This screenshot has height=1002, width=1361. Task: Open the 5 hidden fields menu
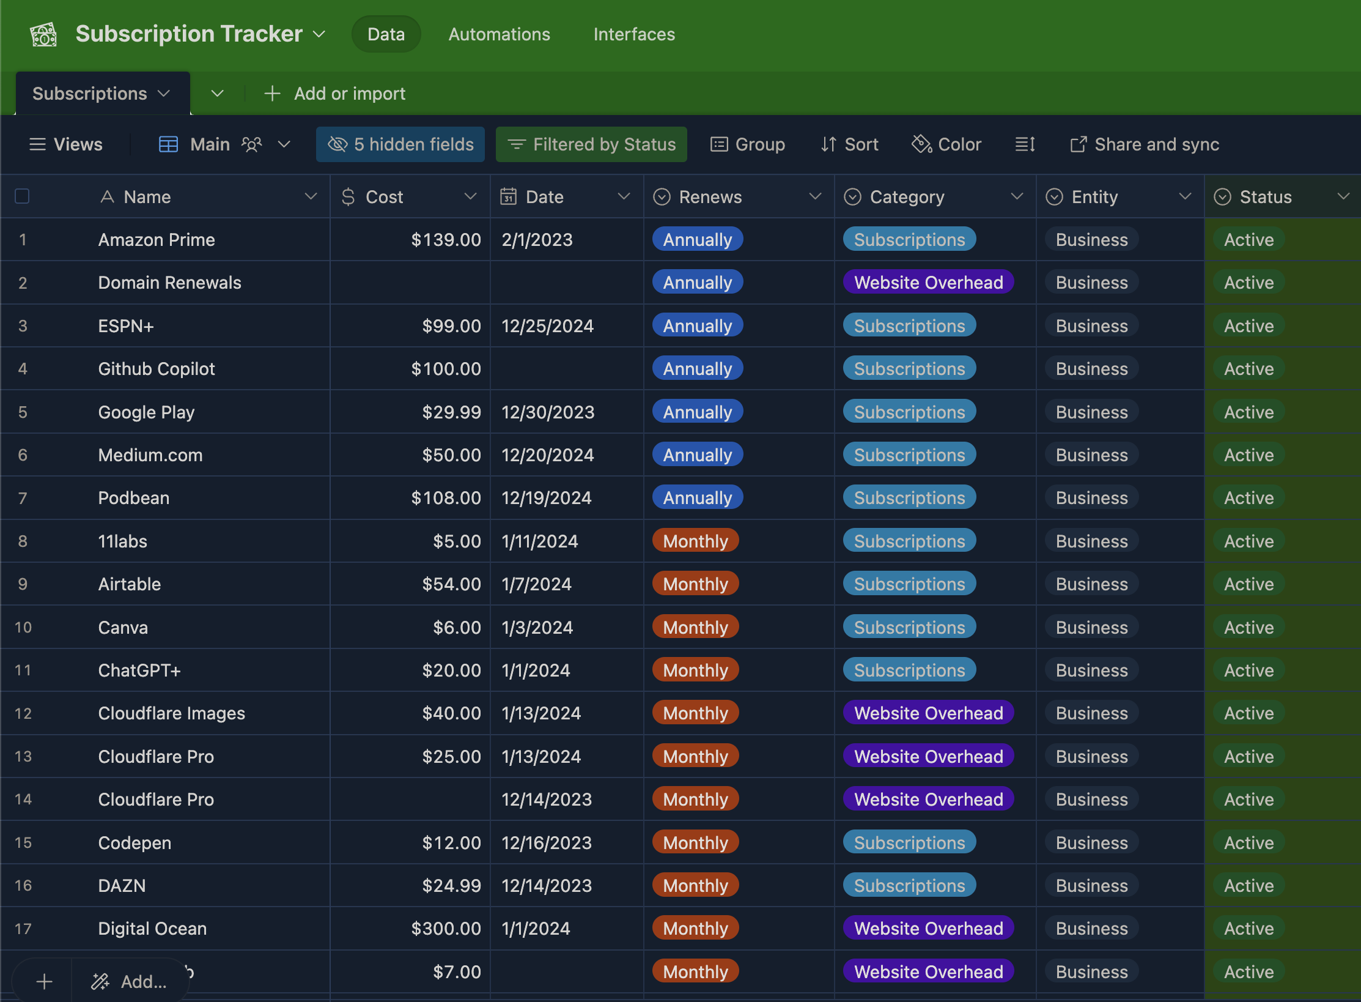coord(400,144)
